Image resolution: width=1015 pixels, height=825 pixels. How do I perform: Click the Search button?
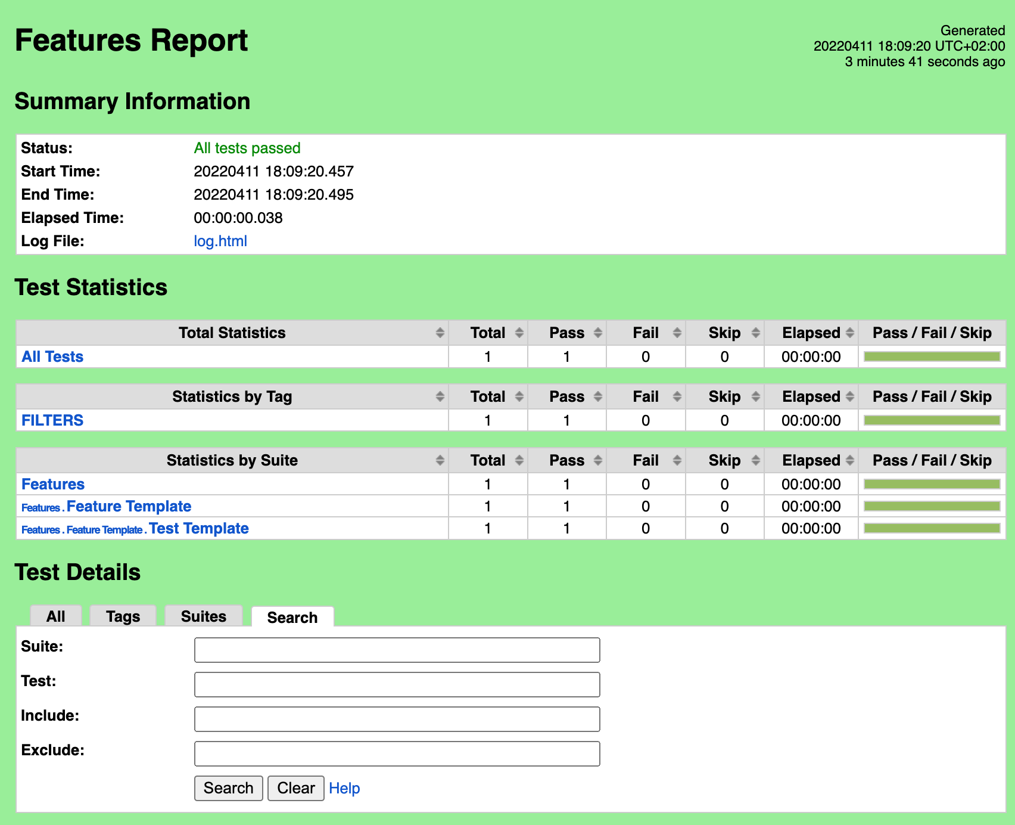(229, 788)
